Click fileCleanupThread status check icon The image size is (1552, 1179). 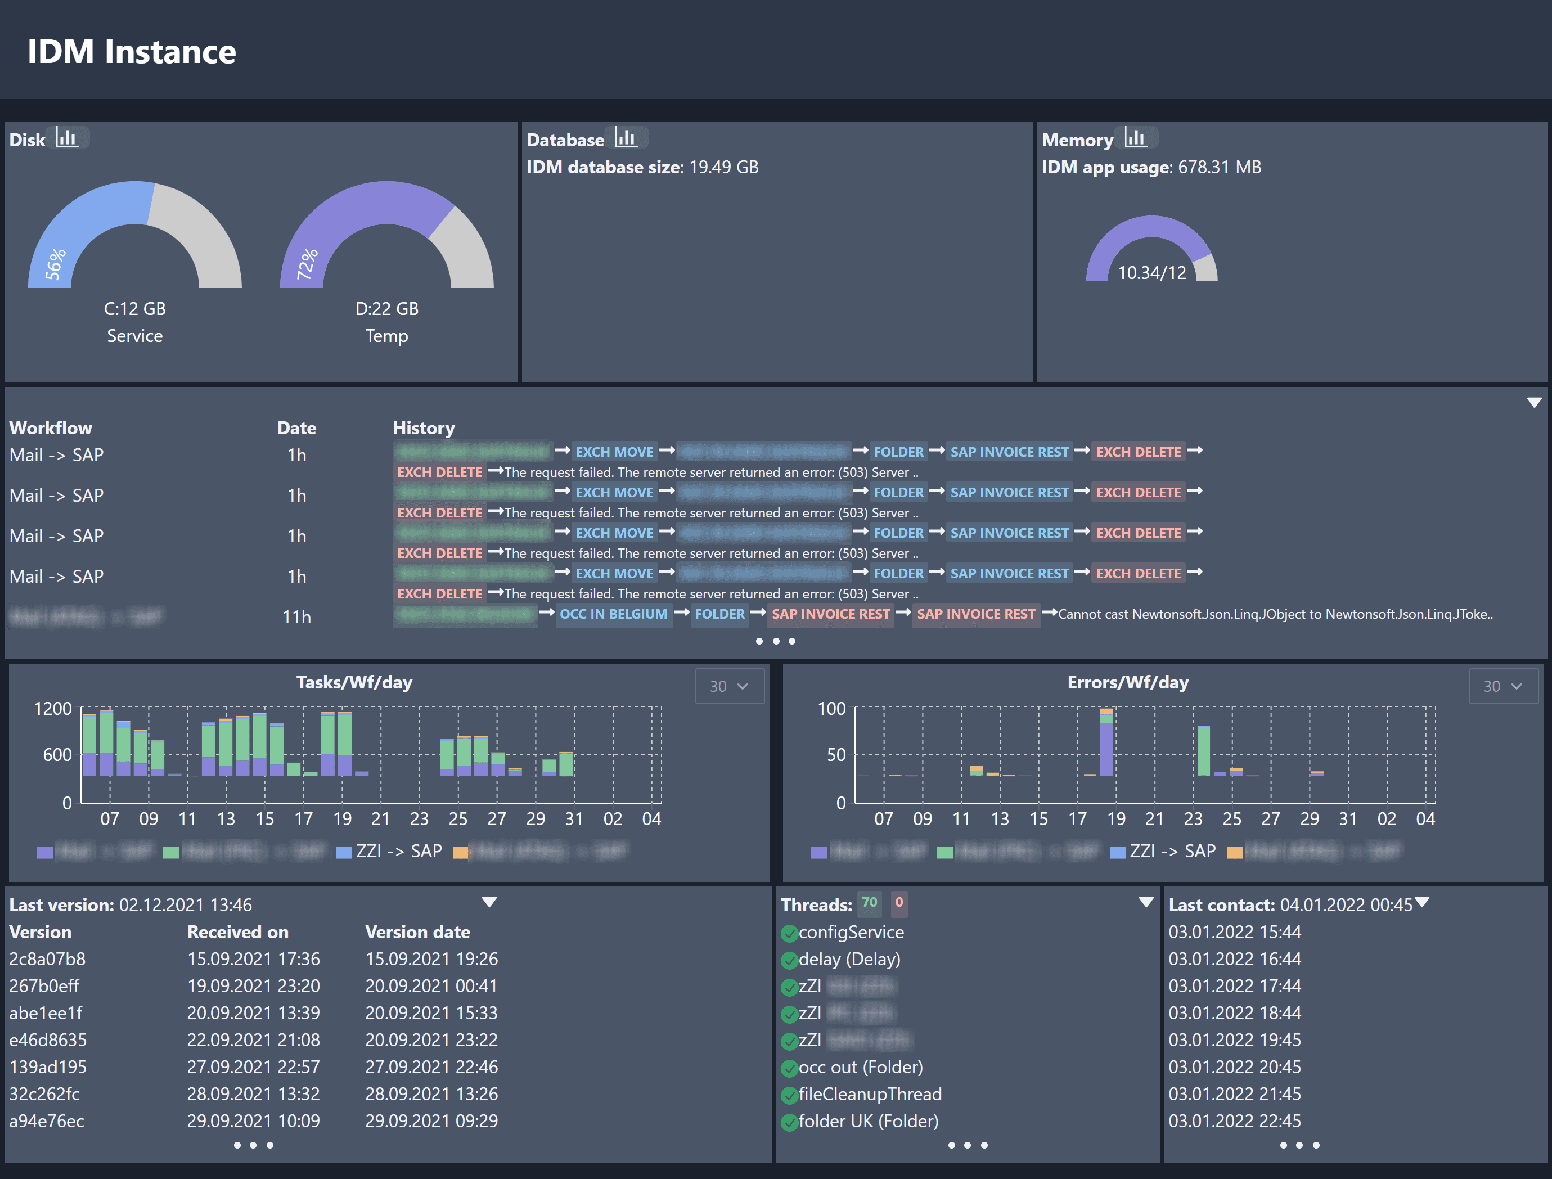point(789,1096)
